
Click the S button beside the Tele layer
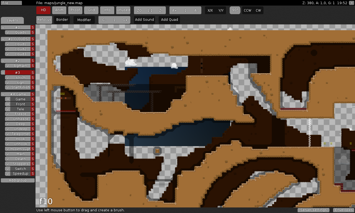coord(33,109)
